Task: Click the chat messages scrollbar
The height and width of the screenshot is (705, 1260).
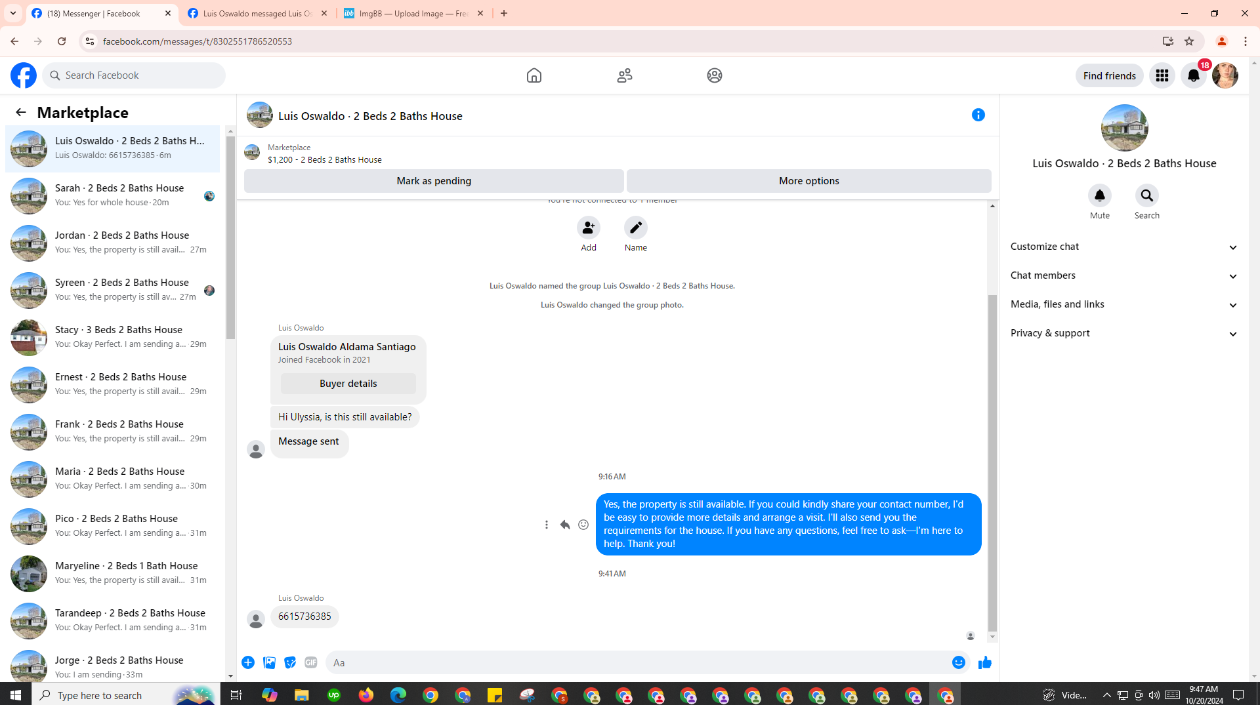Action: point(992,462)
